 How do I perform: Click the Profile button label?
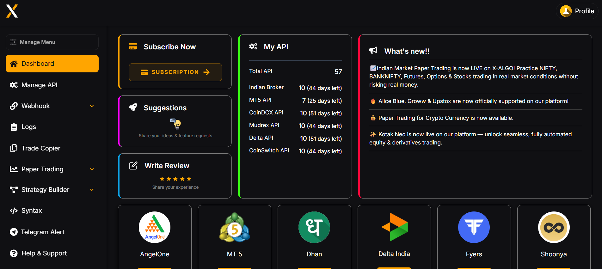pos(584,11)
